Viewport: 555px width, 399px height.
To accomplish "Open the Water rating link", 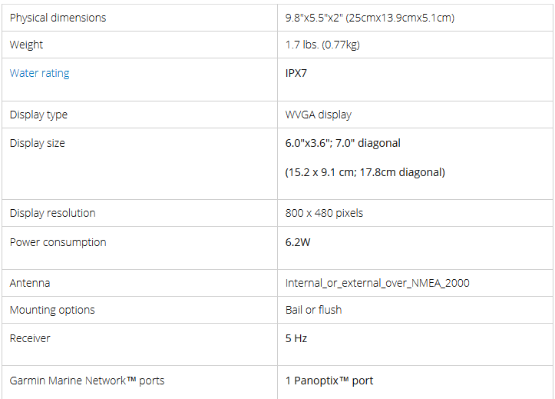I will pyautogui.click(x=39, y=73).
